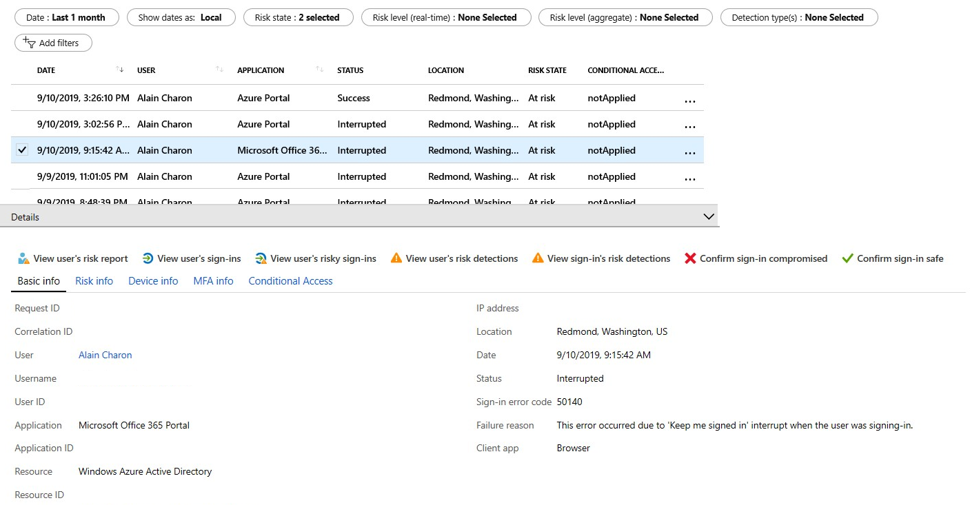
Task: Click the Details panel header label
Action: pos(26,217)
